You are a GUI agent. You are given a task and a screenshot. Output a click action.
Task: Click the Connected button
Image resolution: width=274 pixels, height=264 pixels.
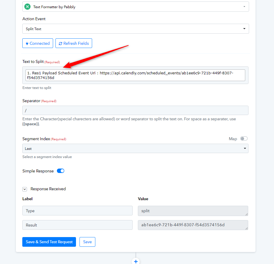click(x=38, y=43)
